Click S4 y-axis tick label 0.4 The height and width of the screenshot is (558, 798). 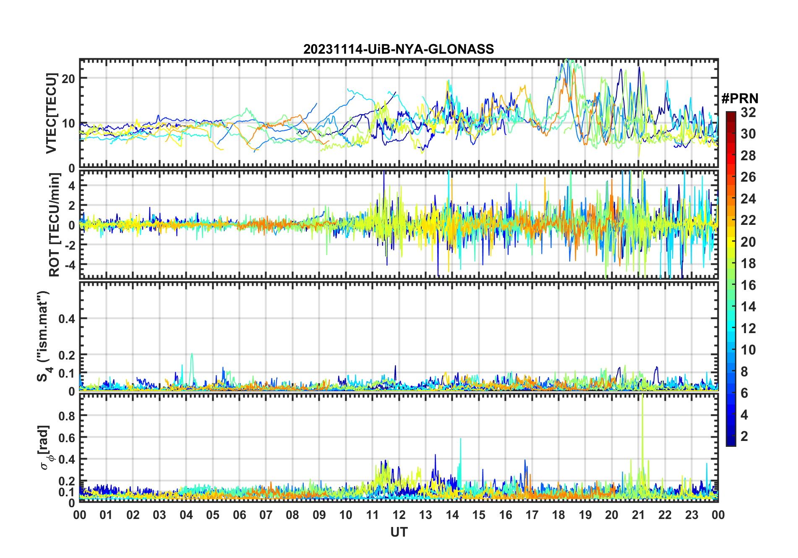coord(67,319)
